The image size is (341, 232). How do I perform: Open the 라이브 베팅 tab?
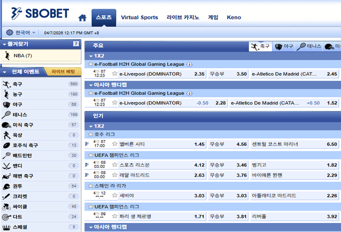(x=63, y=72)
